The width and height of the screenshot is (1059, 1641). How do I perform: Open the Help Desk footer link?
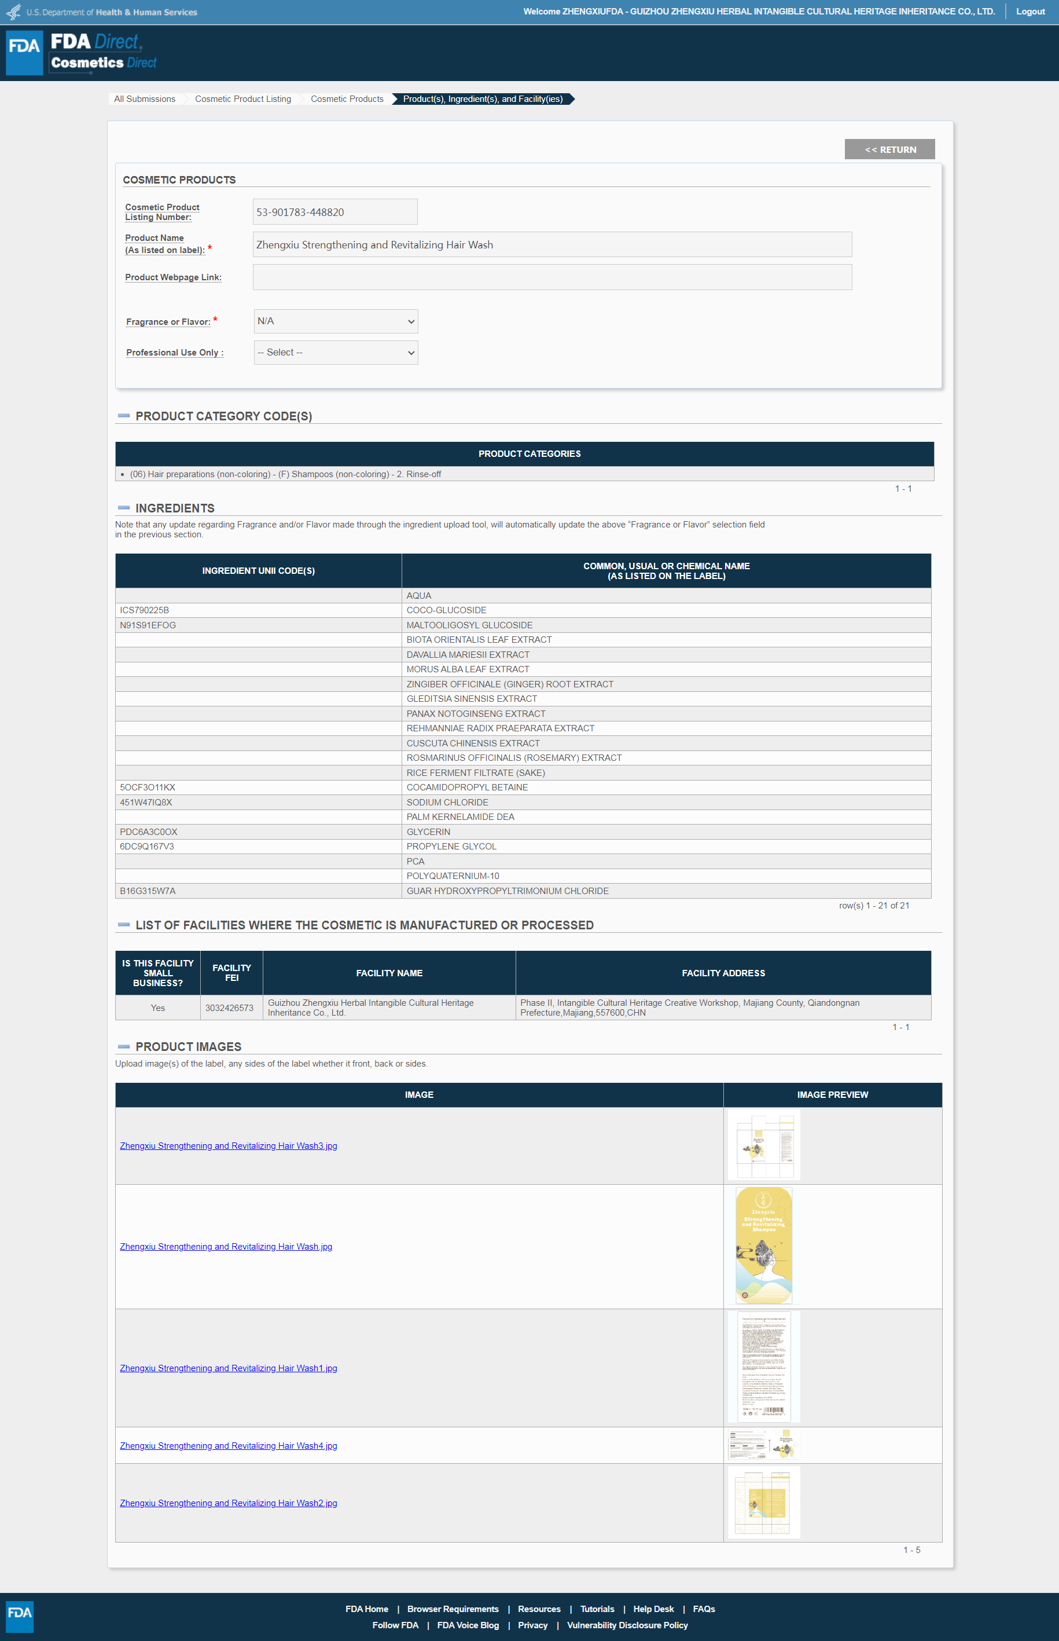[x=653, y=1609]
